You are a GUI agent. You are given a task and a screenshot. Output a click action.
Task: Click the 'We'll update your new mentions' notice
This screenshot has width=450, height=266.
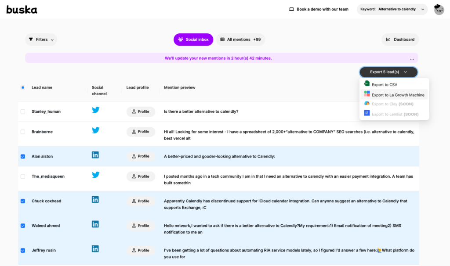[x=218, y=58]
